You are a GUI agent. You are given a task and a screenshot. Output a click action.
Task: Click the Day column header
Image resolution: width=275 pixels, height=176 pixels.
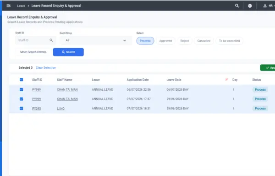[235, 80]
